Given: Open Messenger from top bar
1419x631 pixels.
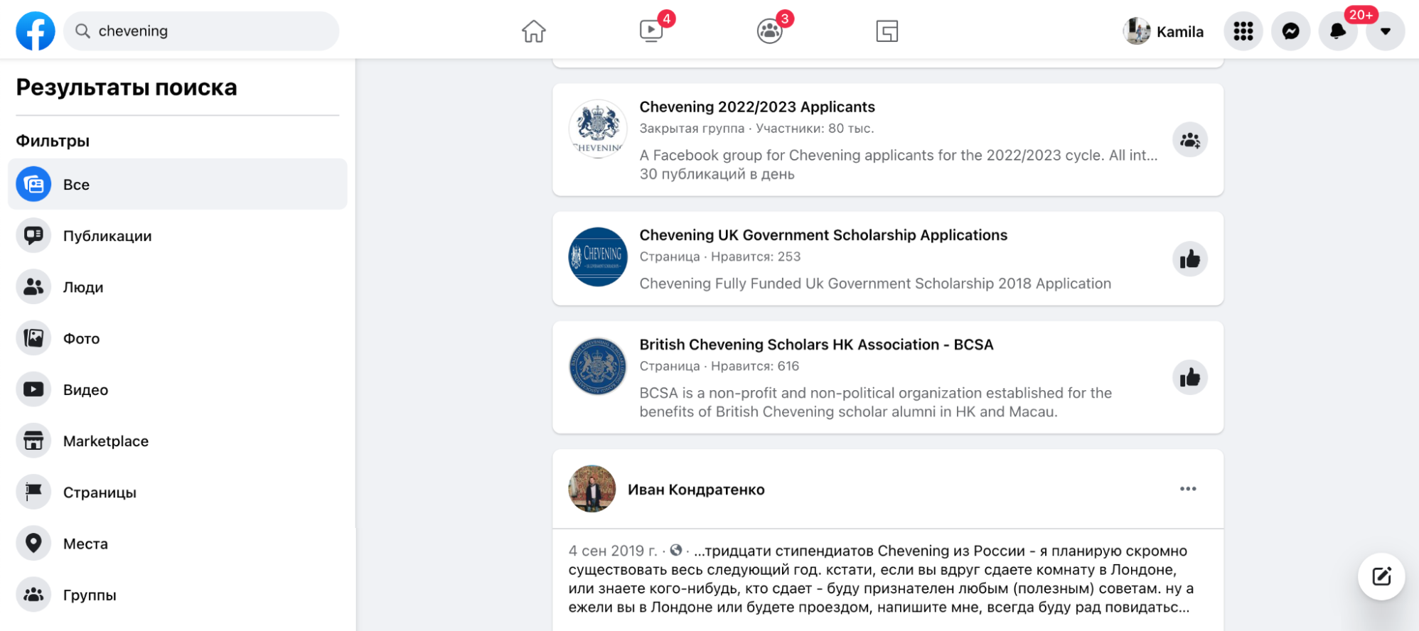Looking at the screenshot, I should click(x=1291, y=31).
